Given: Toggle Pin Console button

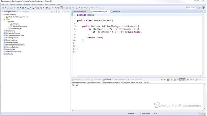Looking at the screenshot, I should pyautogui.click(x=188, y=80).
